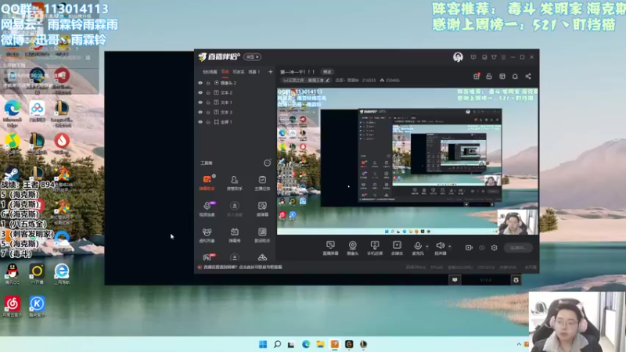
Task: Switch to the first scene tab
Action: [x=210, y=72]
